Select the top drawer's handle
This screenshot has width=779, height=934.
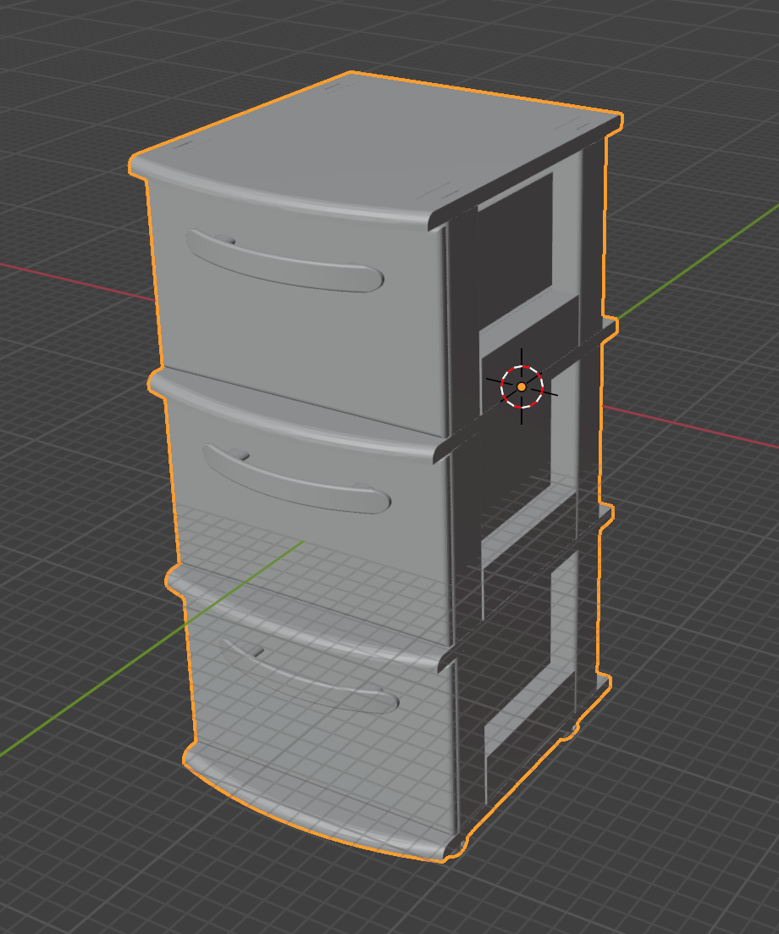(x=285, y=262)
